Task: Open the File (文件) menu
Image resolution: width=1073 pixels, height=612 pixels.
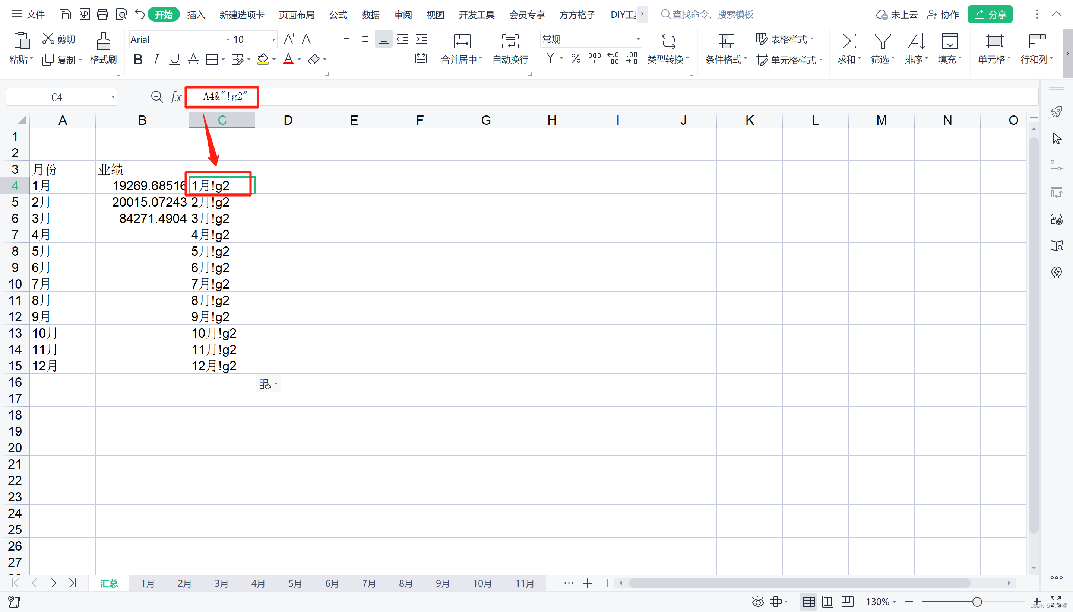Action: tap(29, 15)
